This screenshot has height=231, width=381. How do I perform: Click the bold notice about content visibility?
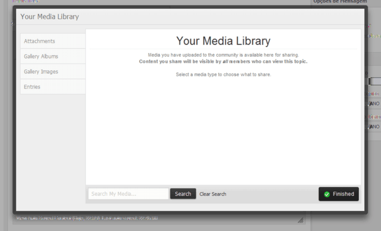click(223, 61)
